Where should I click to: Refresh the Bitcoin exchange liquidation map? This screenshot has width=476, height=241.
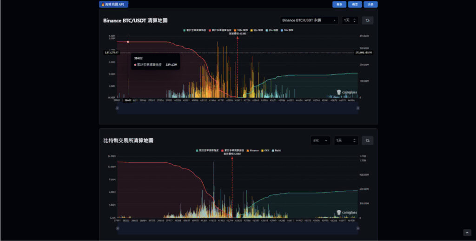click(367, 141)
